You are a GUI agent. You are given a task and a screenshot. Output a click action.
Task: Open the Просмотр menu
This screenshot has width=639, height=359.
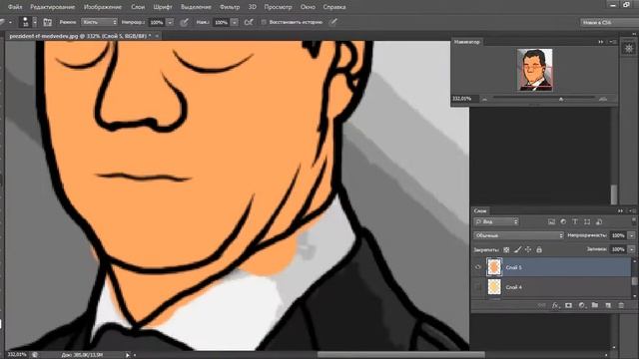[278, 7]
